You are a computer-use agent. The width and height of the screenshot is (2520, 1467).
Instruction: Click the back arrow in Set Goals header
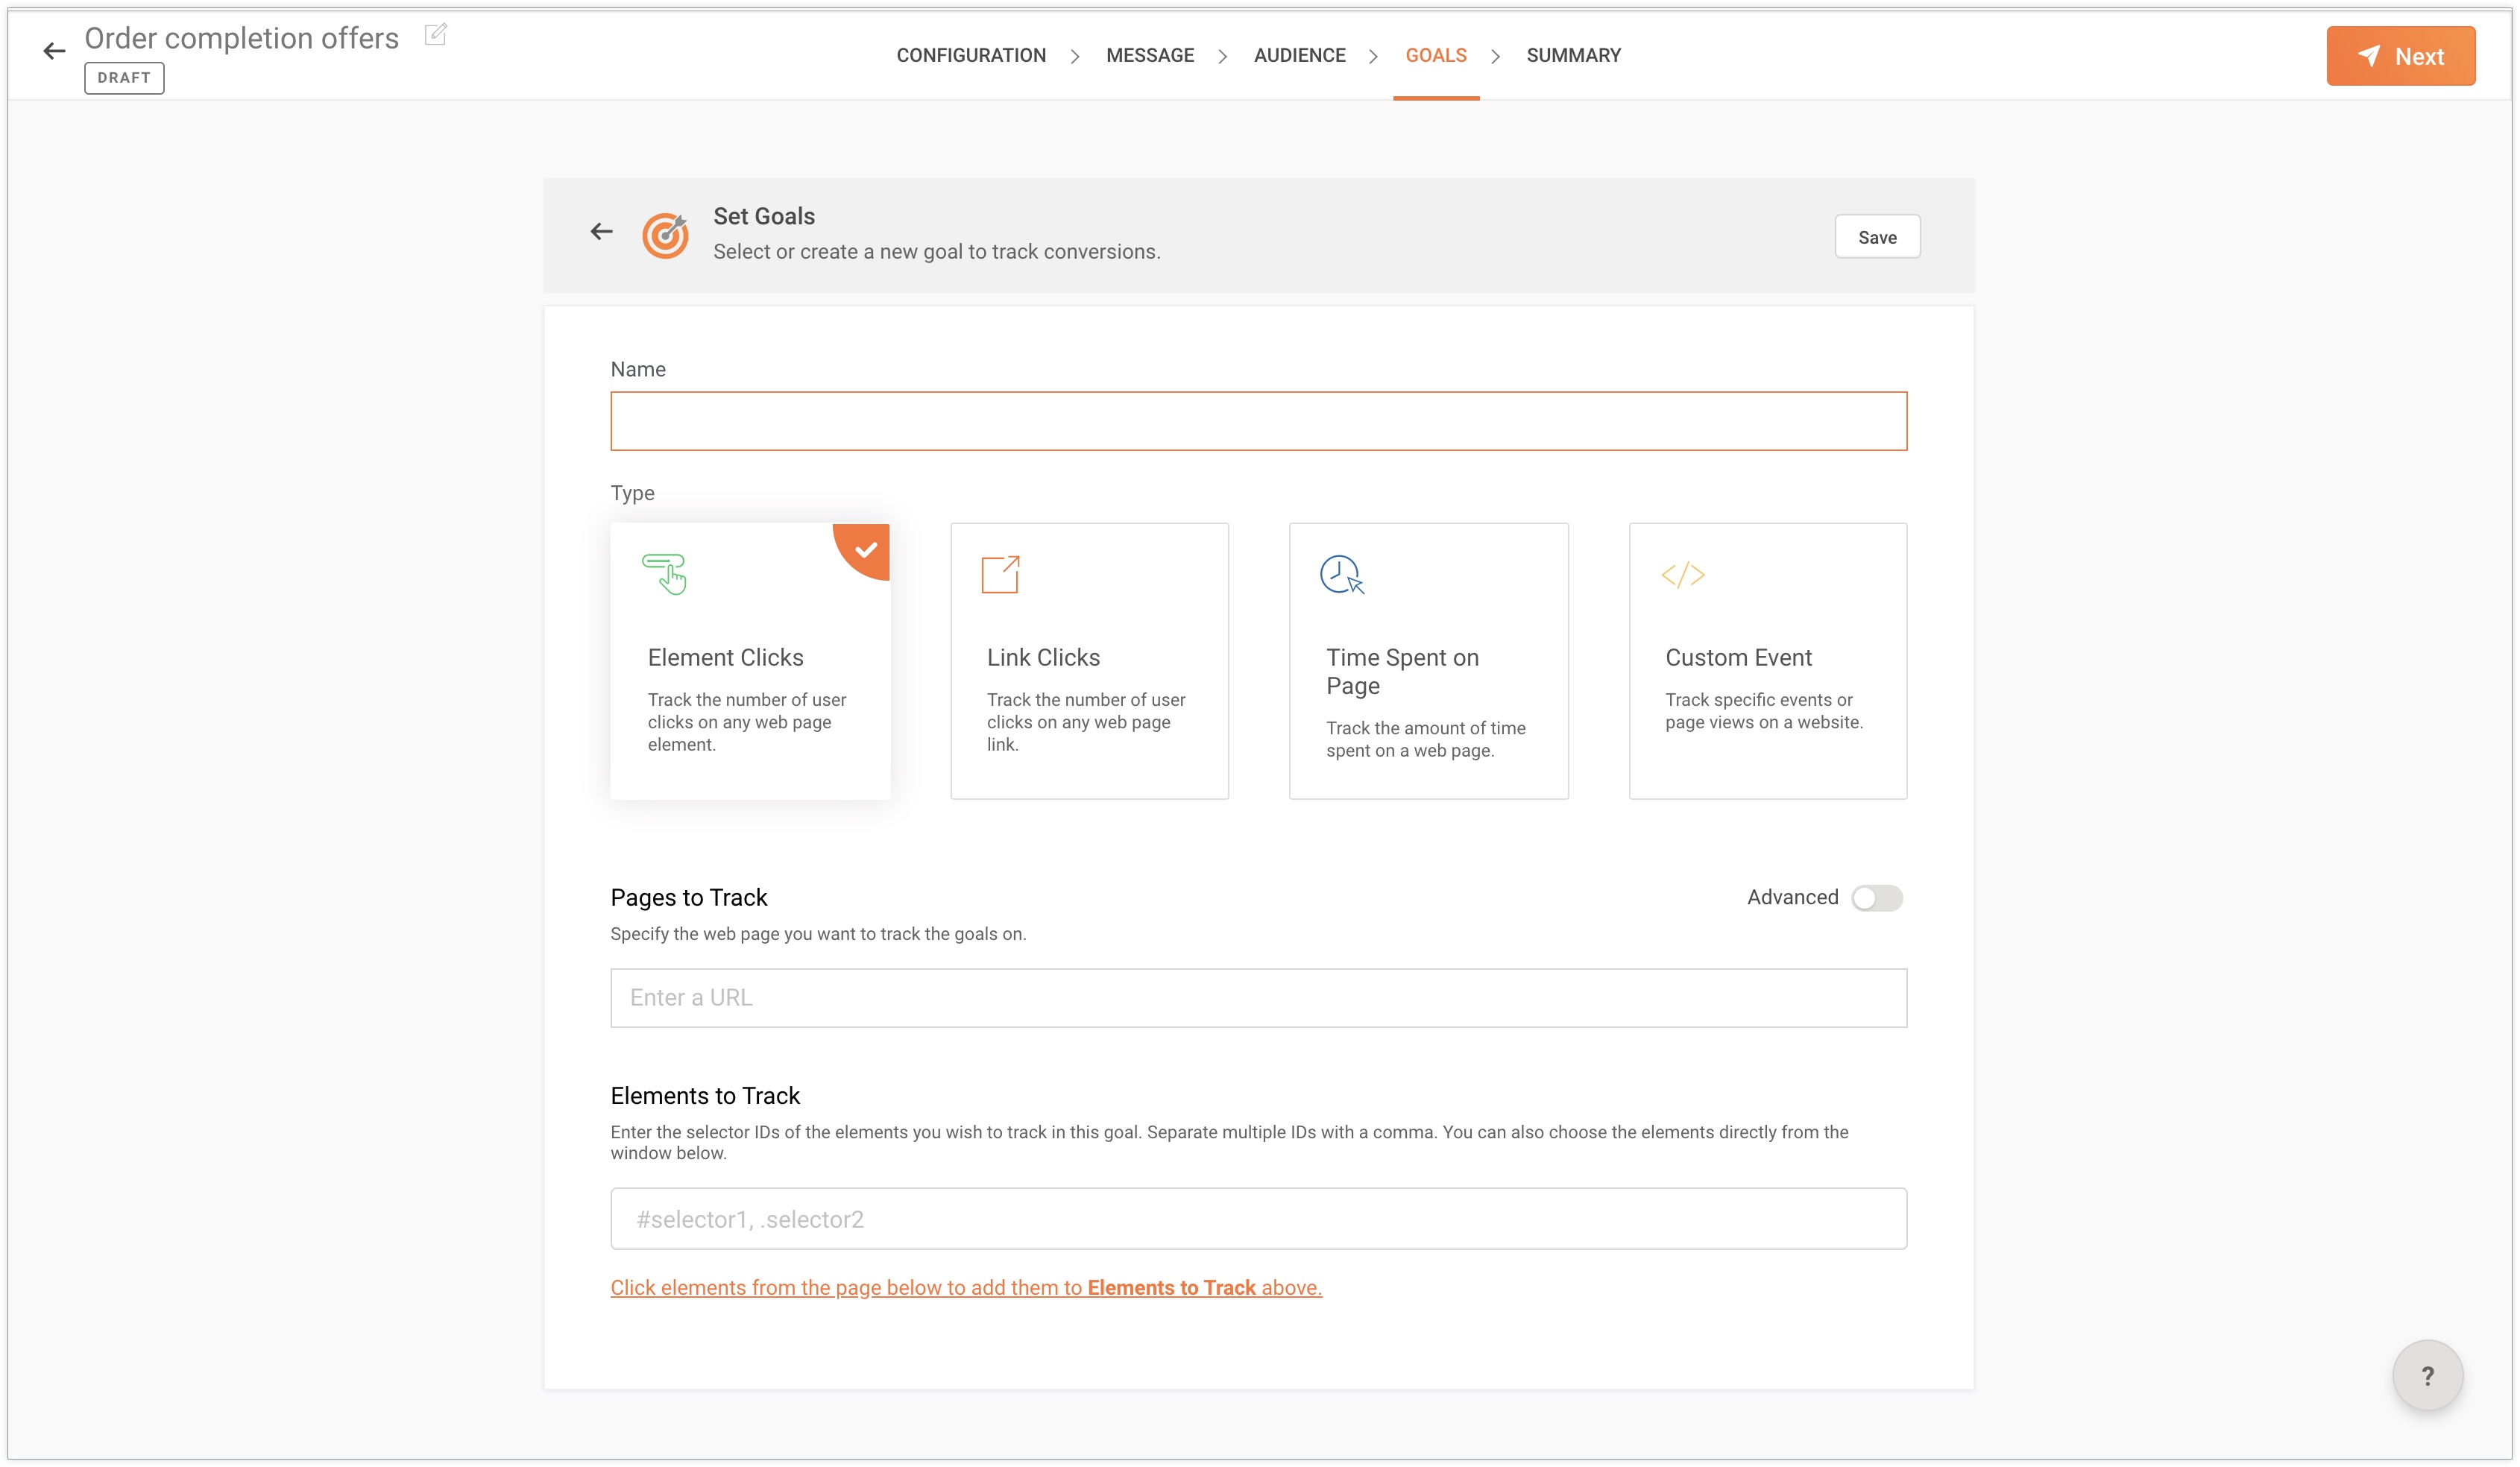click(601, 232)
